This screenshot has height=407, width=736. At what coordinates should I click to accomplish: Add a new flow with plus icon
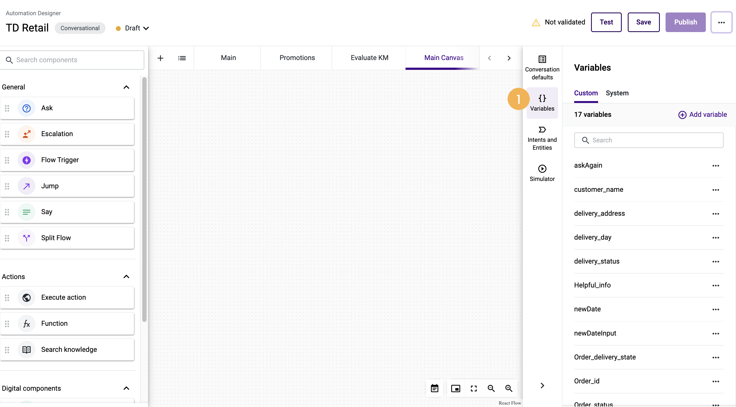point(160,58)
